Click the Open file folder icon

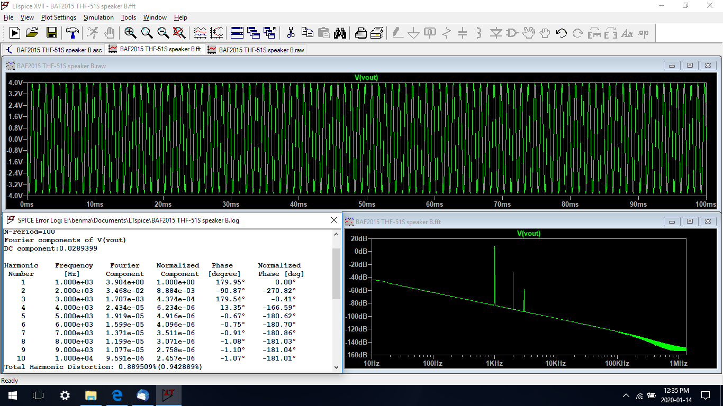(32, 33)
